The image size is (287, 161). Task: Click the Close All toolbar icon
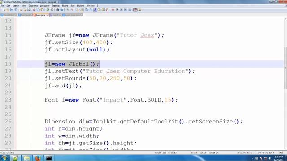[24, 10]
